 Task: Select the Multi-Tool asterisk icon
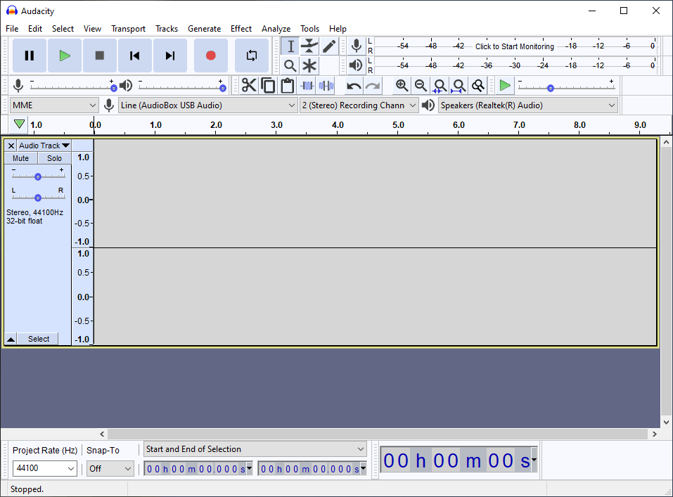pyautogui.click(x=309, y=66)
